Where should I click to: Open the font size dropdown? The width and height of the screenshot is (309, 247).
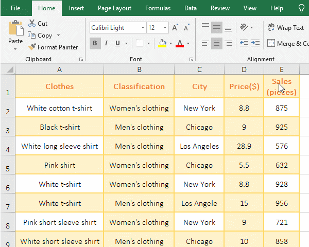[165, 28]
